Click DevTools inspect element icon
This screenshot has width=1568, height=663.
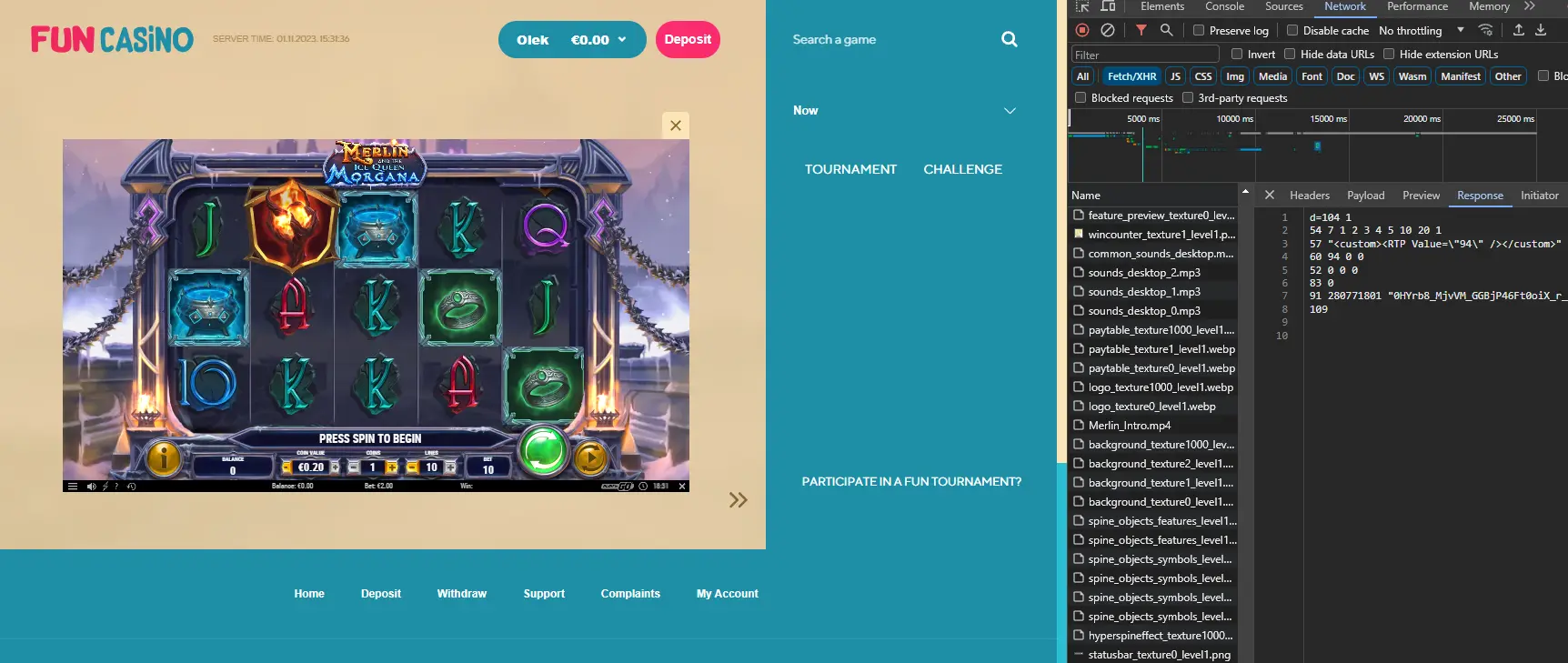[1082, 6]
